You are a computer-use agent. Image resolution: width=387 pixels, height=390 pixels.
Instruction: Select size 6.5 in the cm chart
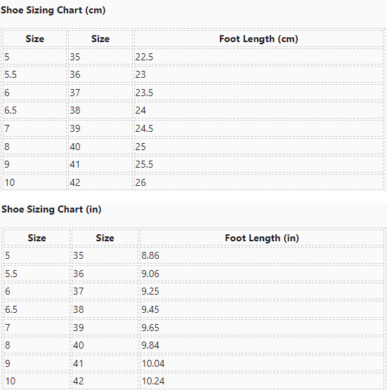34,110
